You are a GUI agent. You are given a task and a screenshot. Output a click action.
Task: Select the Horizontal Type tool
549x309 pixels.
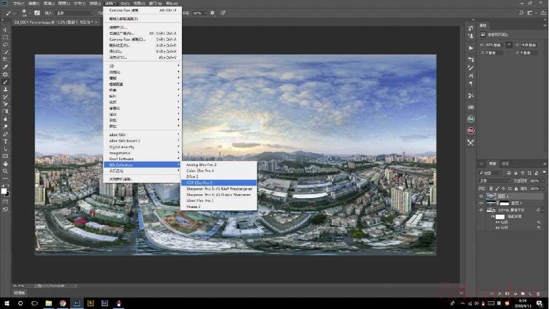tap(6, 142)
